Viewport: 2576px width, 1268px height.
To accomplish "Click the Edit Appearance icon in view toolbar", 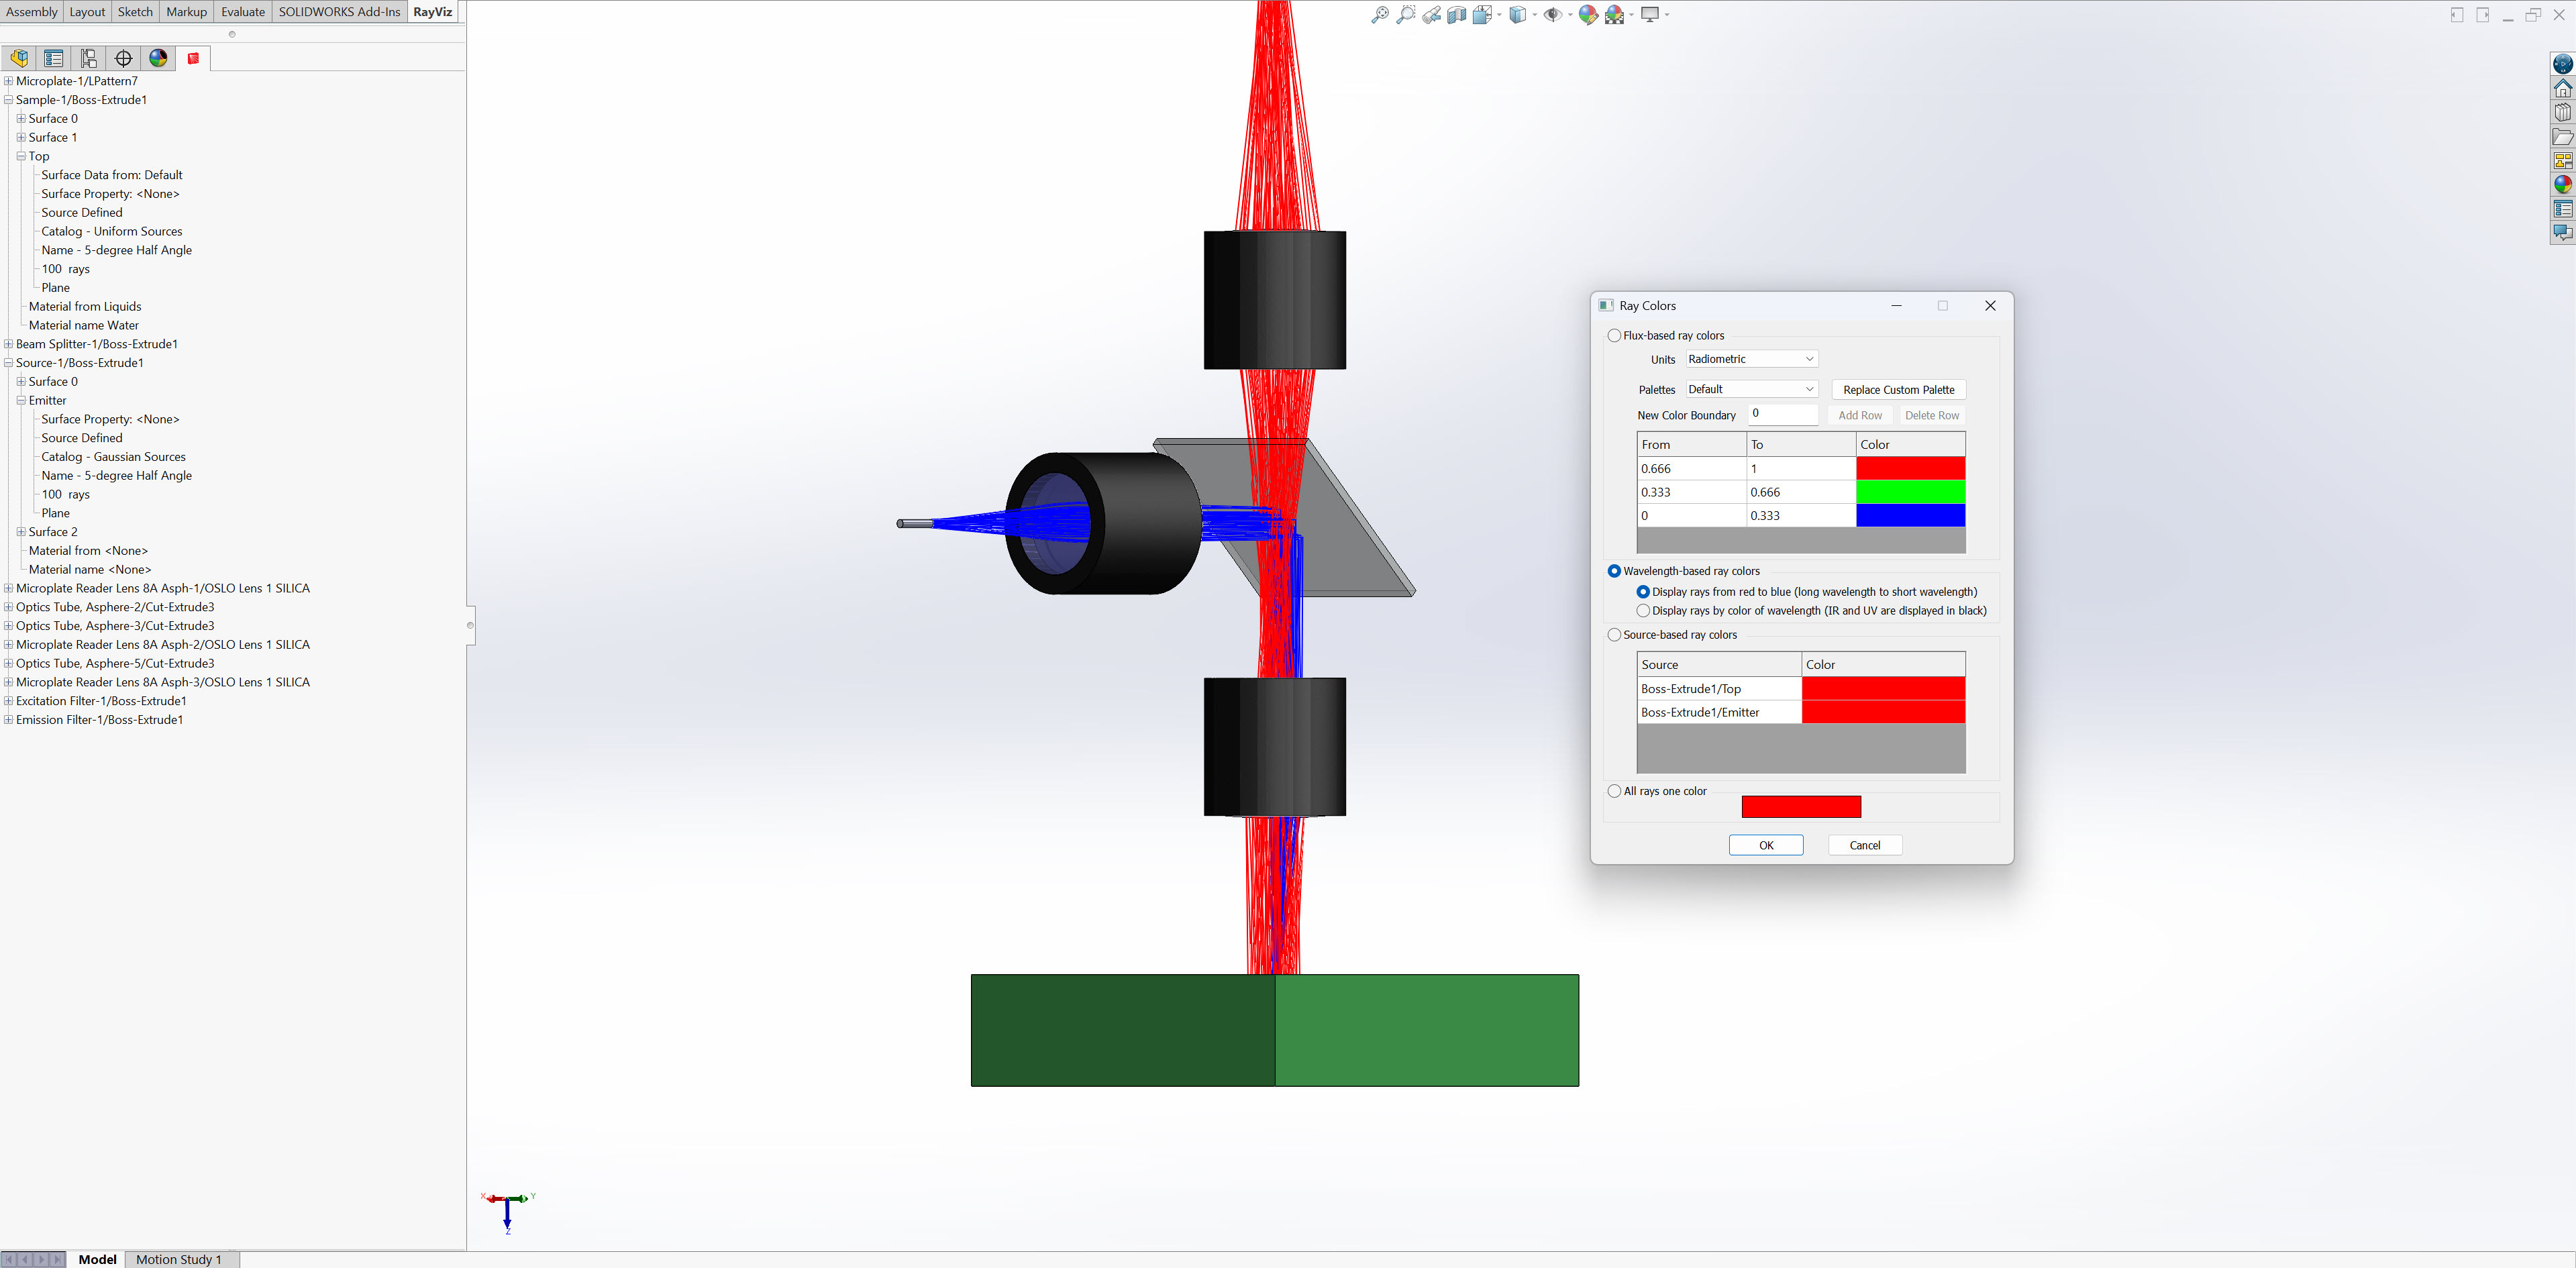I will click(x=1587, y=15).
